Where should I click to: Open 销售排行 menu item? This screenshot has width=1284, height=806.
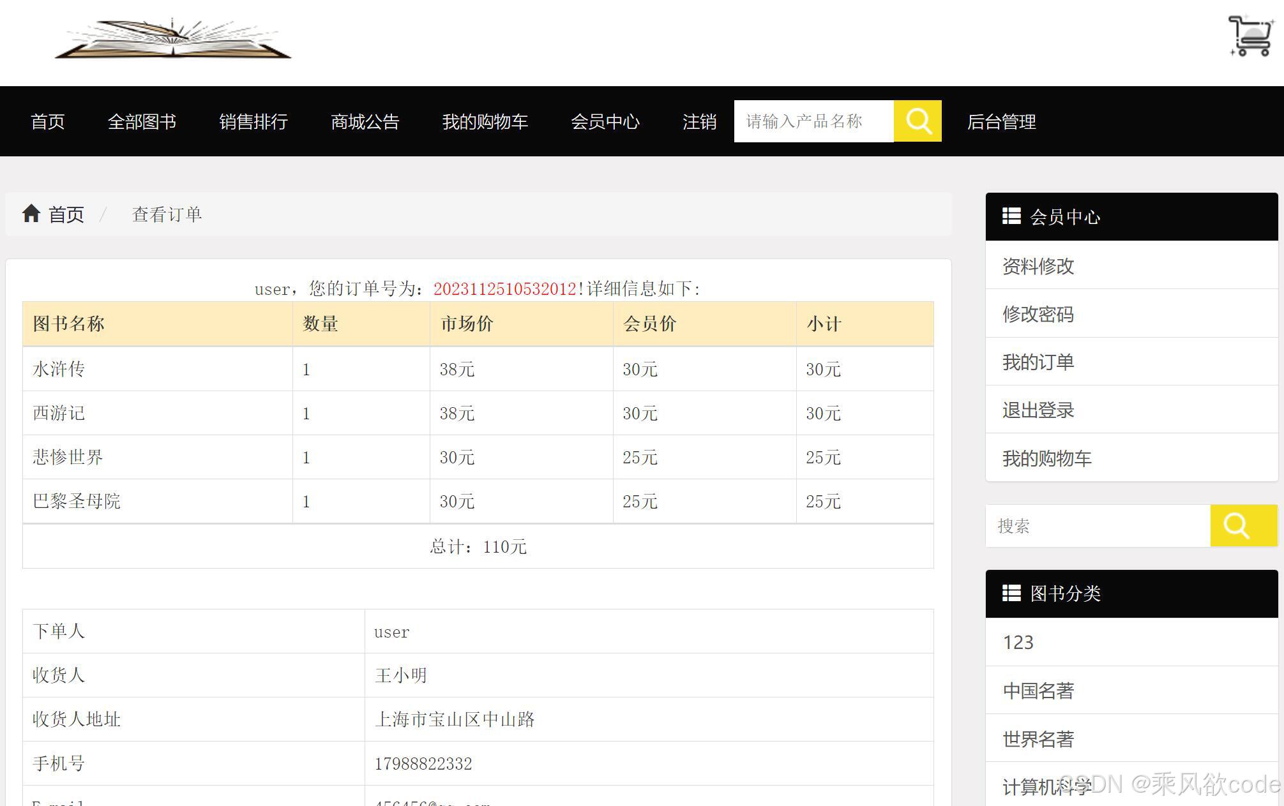[x=253, y=121]
